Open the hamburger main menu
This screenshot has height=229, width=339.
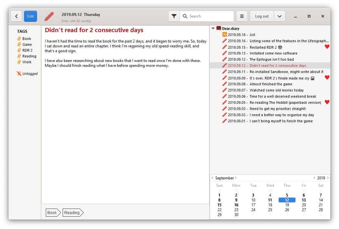[x=242, y=16]
